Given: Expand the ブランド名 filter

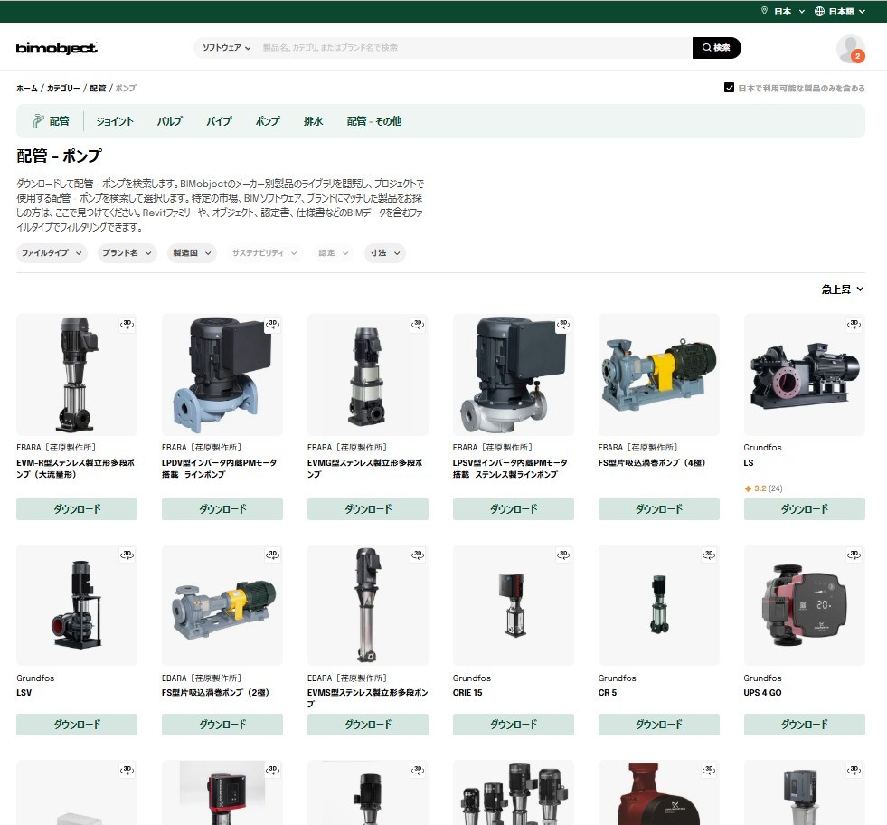Looking at the screenshot, I should click(x=126, y=253).
